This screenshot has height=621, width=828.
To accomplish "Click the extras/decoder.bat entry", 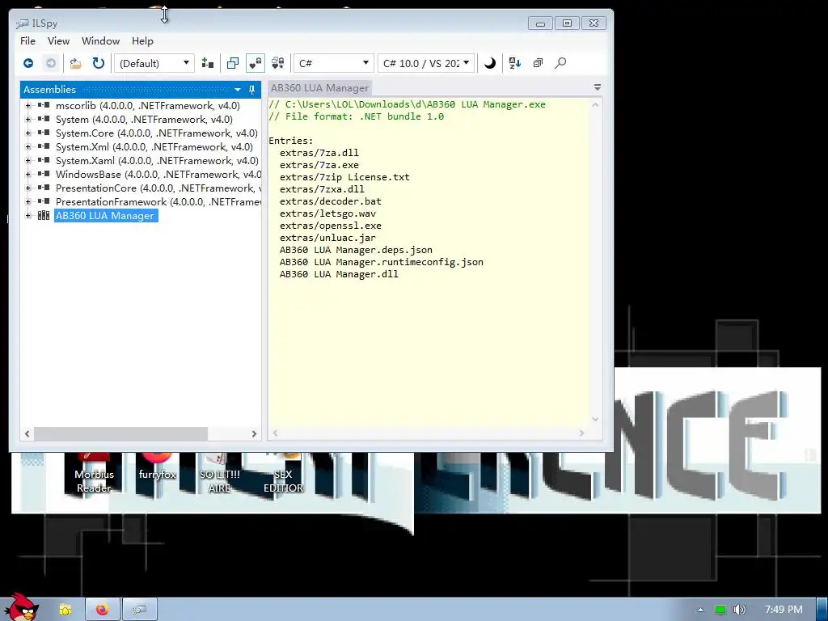I will 331,201.
